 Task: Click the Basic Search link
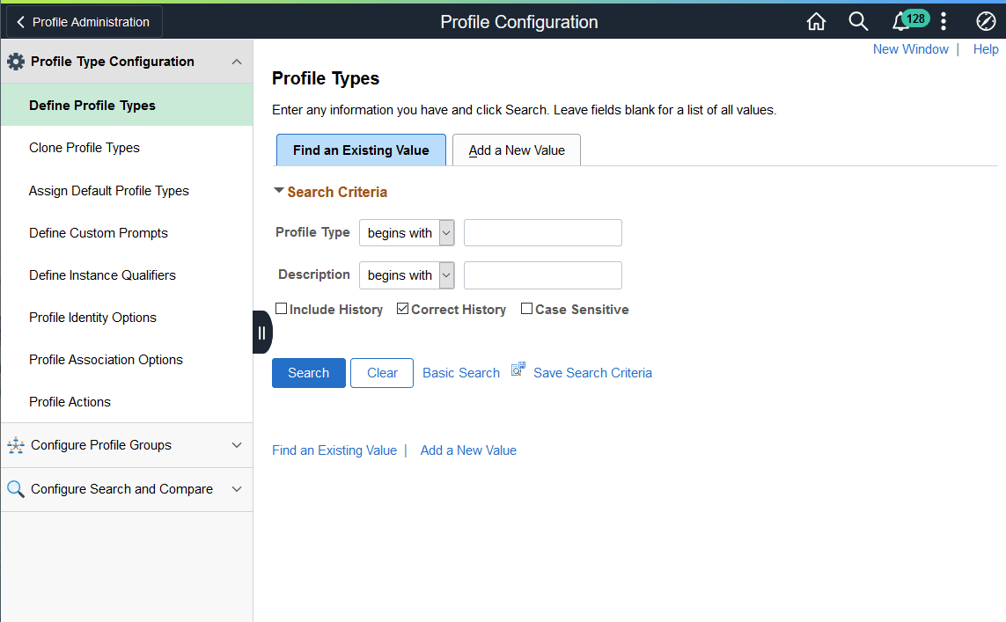[x=460, y=372]
